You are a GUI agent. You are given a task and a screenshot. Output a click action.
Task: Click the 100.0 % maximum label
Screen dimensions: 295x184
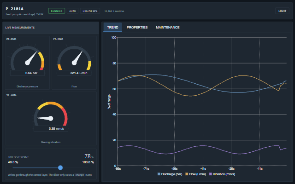pos(88,162)
